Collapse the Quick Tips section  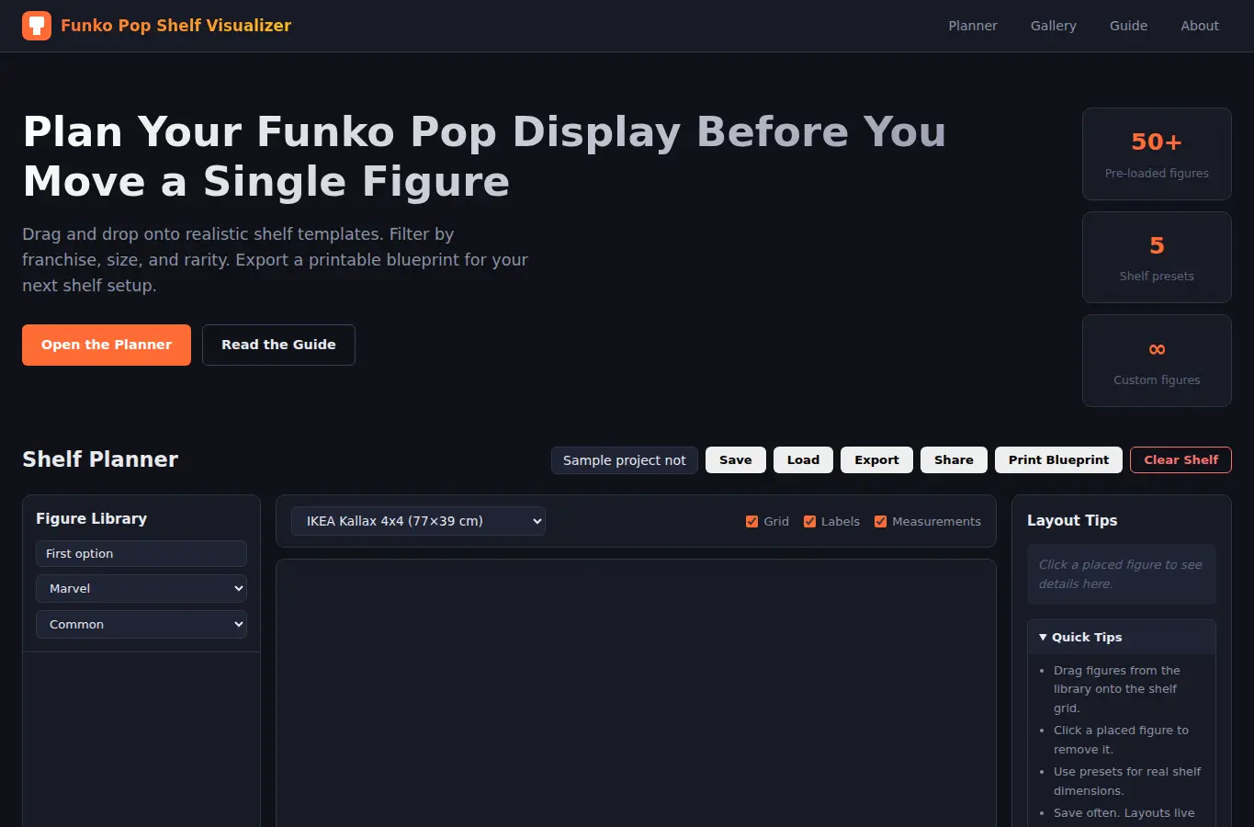pyautogui.click(x=1122, y=637)
